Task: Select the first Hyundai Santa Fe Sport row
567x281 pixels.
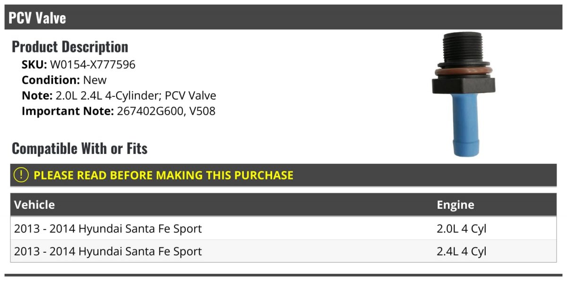Action: tap(283, 229)
